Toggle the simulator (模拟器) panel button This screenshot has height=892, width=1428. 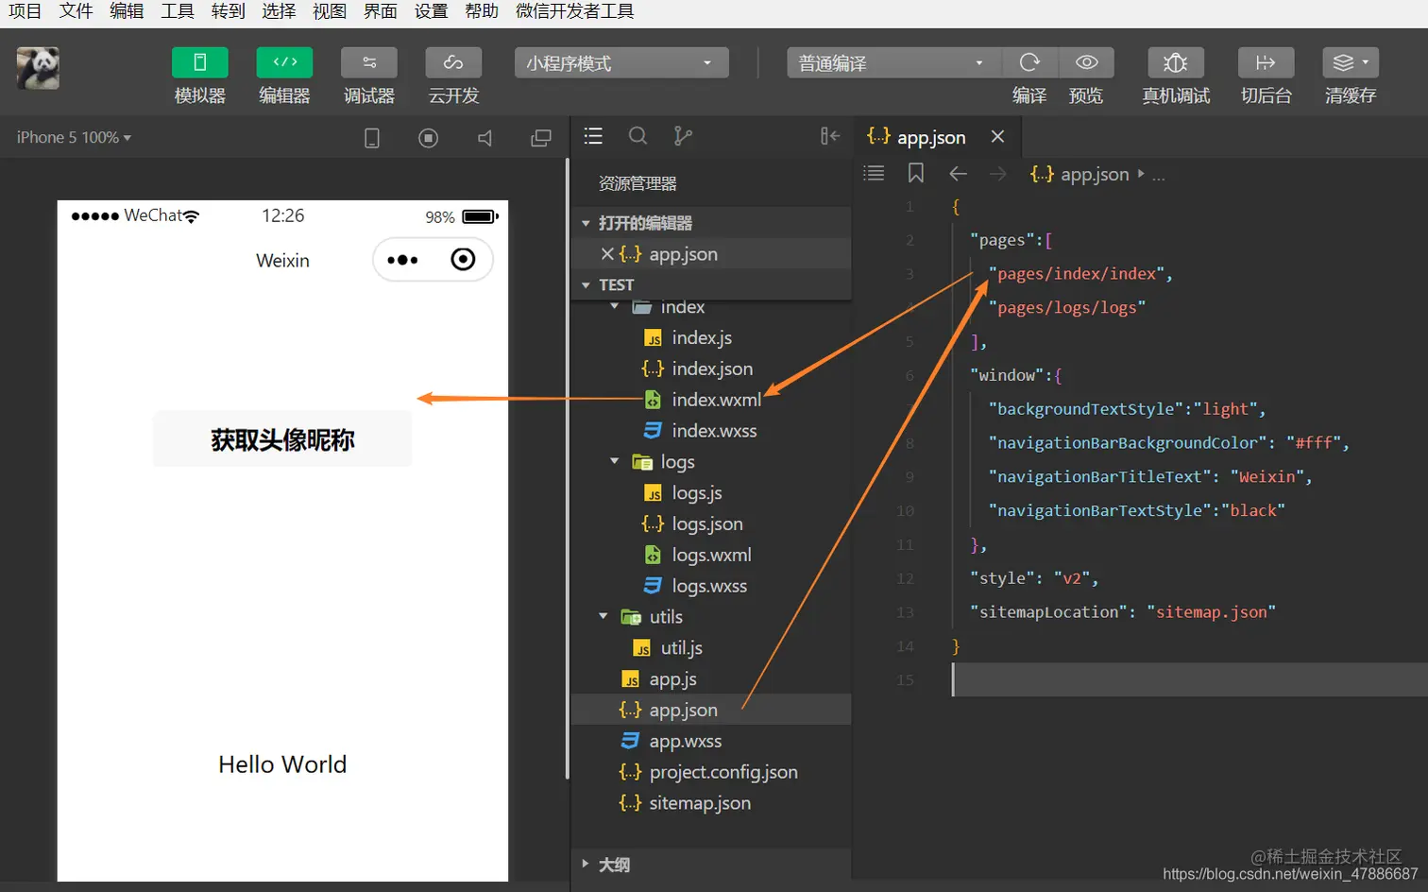pyautogui.click(x=199, y=62)
